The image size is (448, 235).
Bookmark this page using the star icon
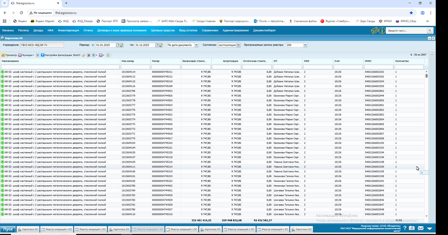click(x=411, y=13)
